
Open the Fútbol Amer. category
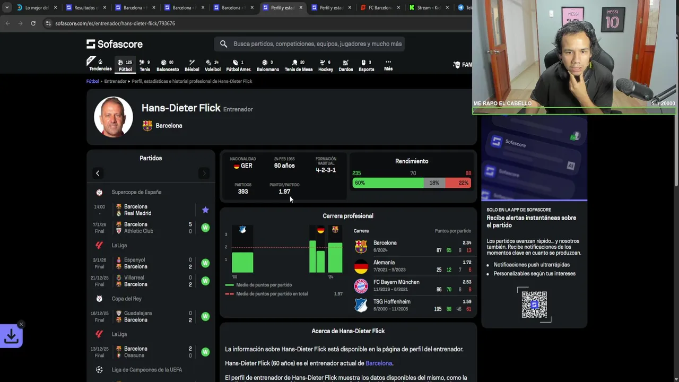tap(239, 65)
